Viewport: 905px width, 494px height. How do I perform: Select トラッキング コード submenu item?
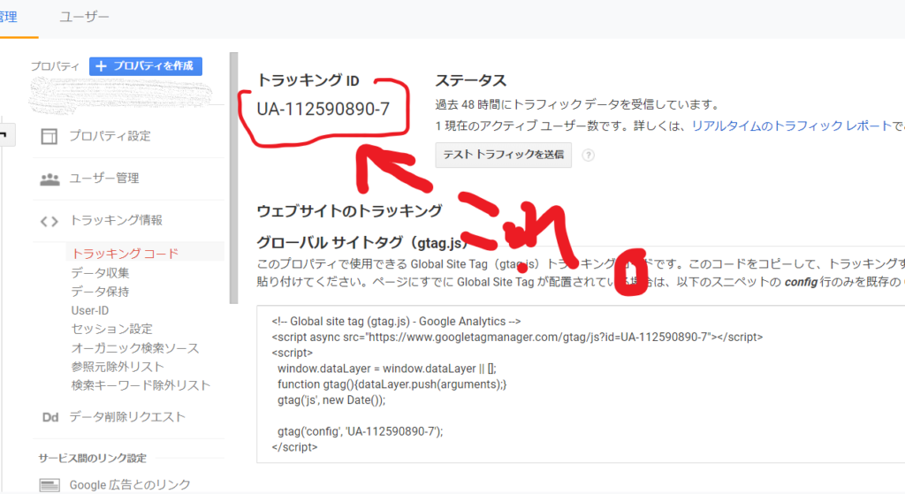[x=125, y=254]
